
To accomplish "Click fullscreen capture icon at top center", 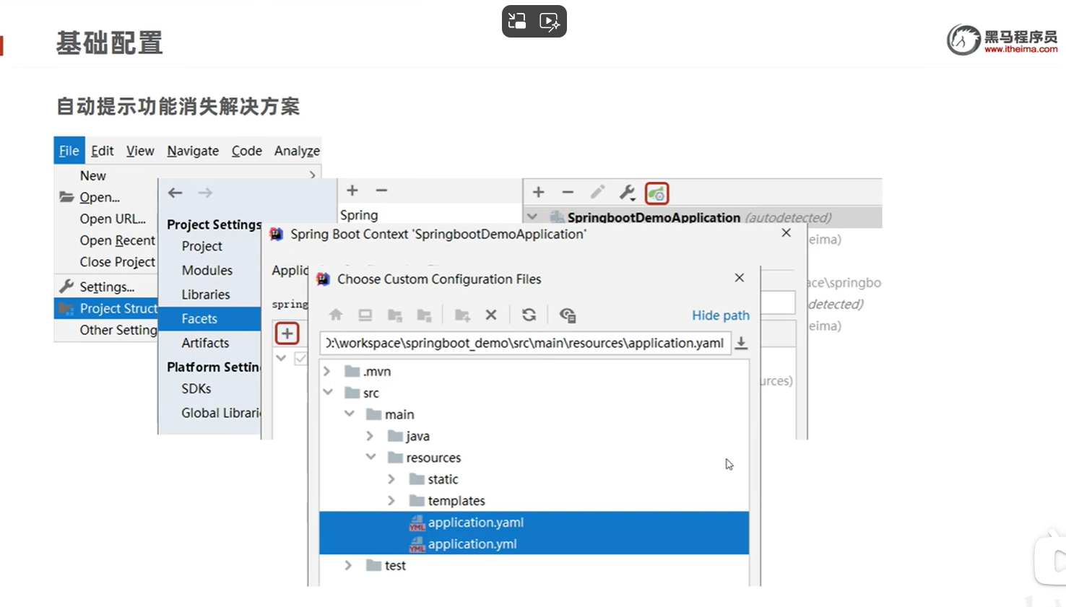I will pyautogui.click(x=517, y=21).
